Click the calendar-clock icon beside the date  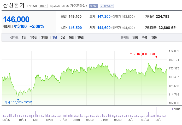(52, 6)
